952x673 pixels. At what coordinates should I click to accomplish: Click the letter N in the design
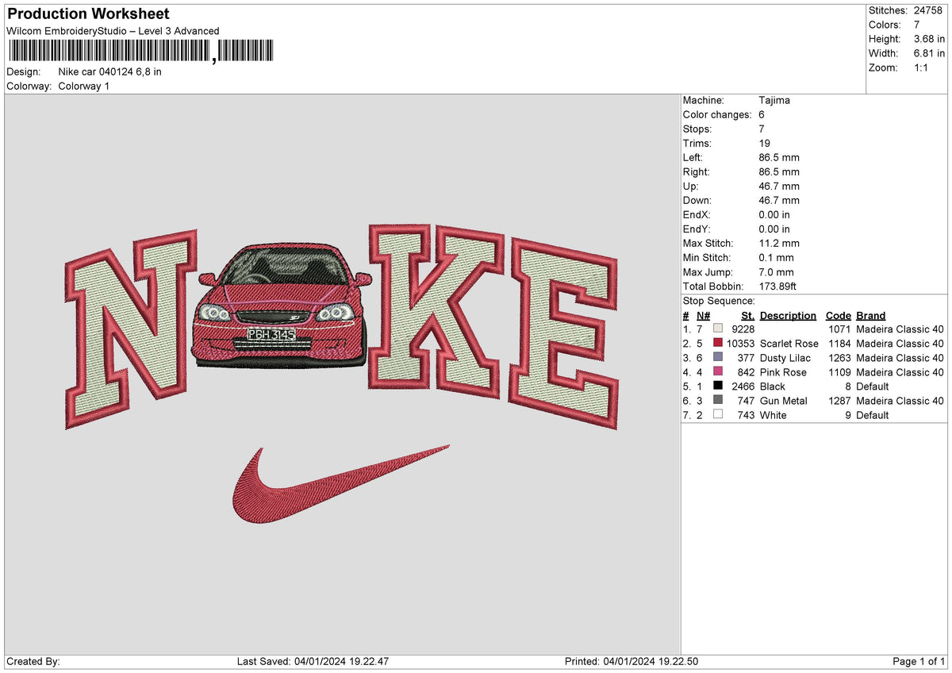point(131,329)
